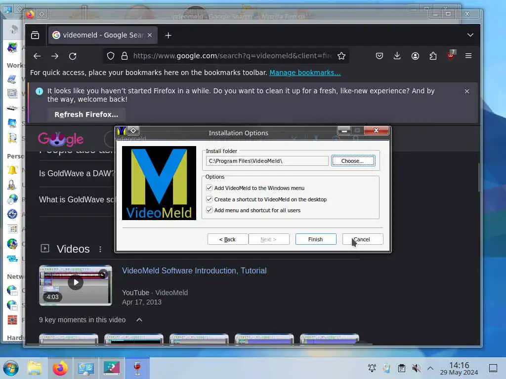The height and width of the screenshot is (379, 506).
Task: Open a new tab with the plus button
Action: coord(168,35)
